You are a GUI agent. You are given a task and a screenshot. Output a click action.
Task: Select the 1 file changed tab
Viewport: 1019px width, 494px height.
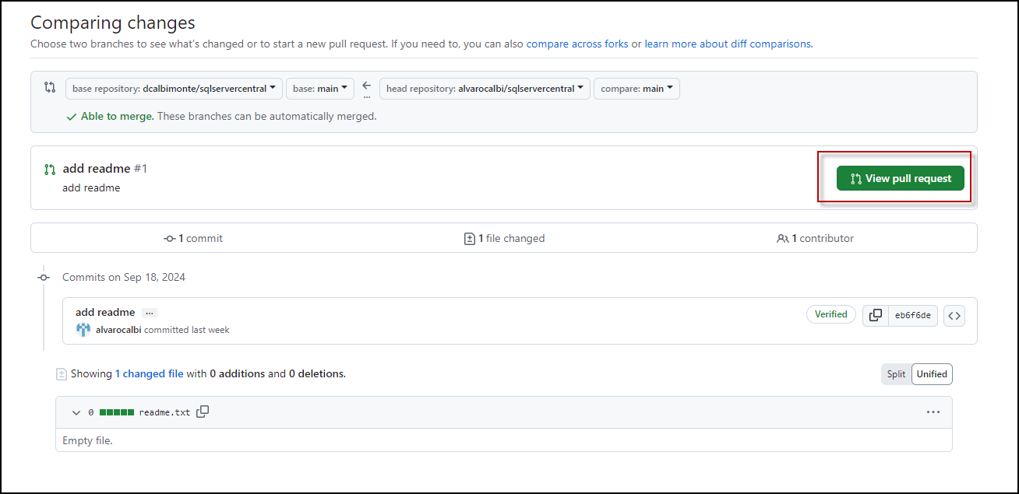pyautogui.click(x=504, y=239)
